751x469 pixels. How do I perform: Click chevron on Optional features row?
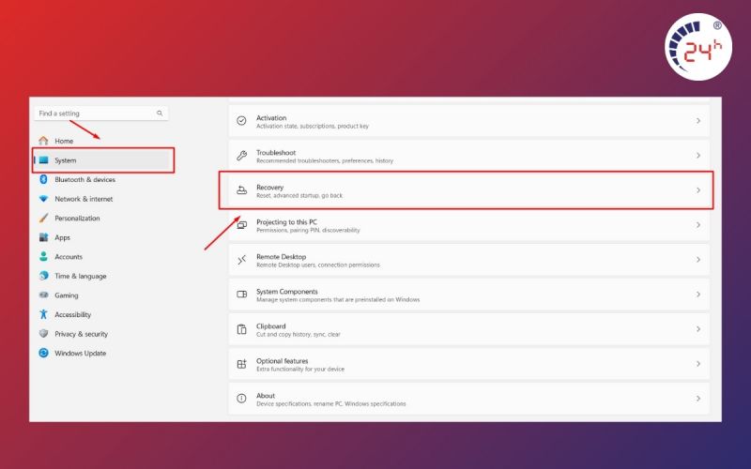[698, 364]
